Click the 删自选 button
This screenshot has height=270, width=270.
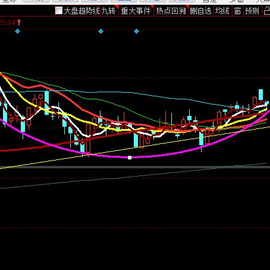[200, 11]
